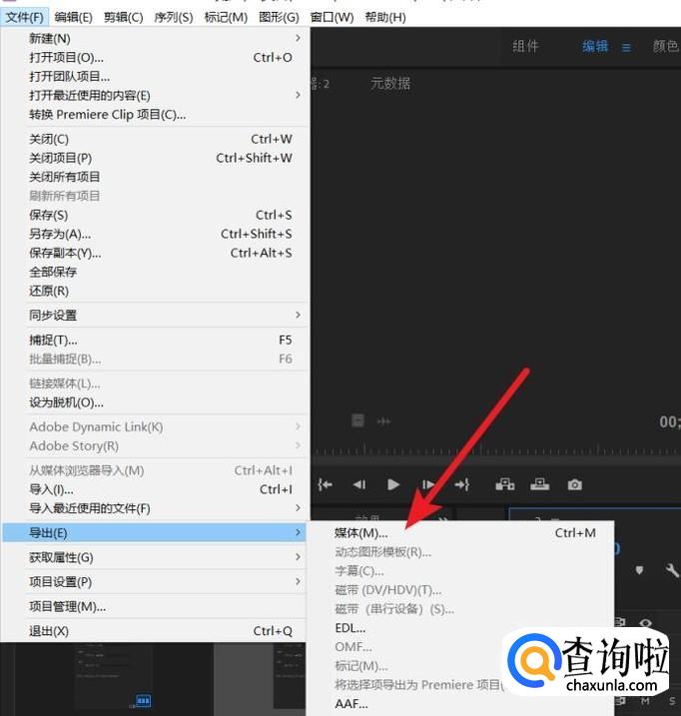Click the timeline Add Marker icon
Screen dimensions: 681x716
pyautogui.click(x=639, y=570)
